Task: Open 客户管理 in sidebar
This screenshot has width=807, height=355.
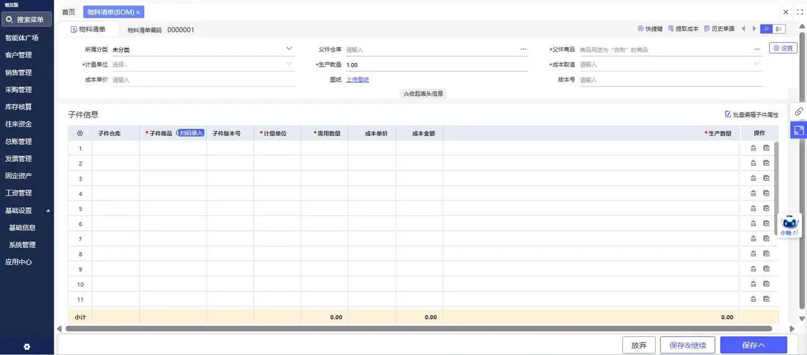Action: (18, 55)
